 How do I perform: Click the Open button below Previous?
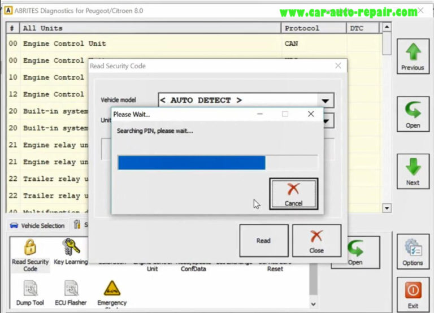[413, 114]
